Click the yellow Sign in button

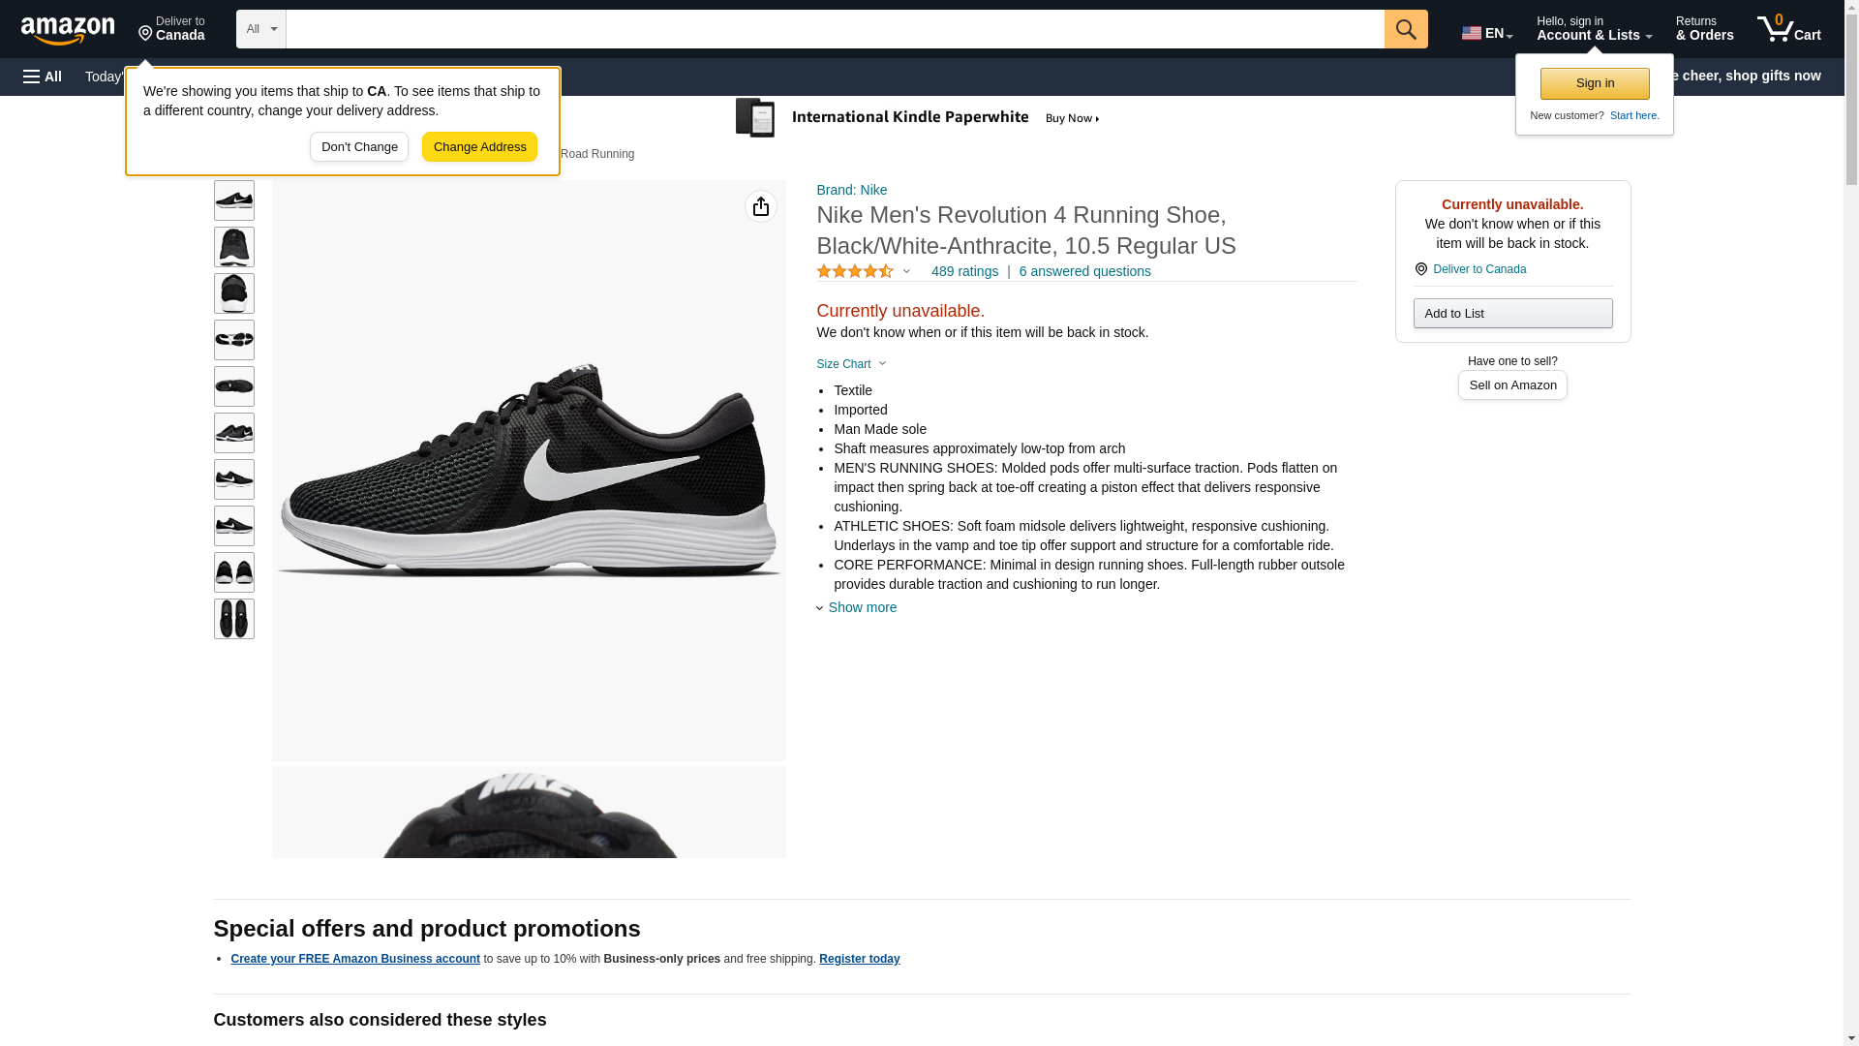[x=1594, y=83]
